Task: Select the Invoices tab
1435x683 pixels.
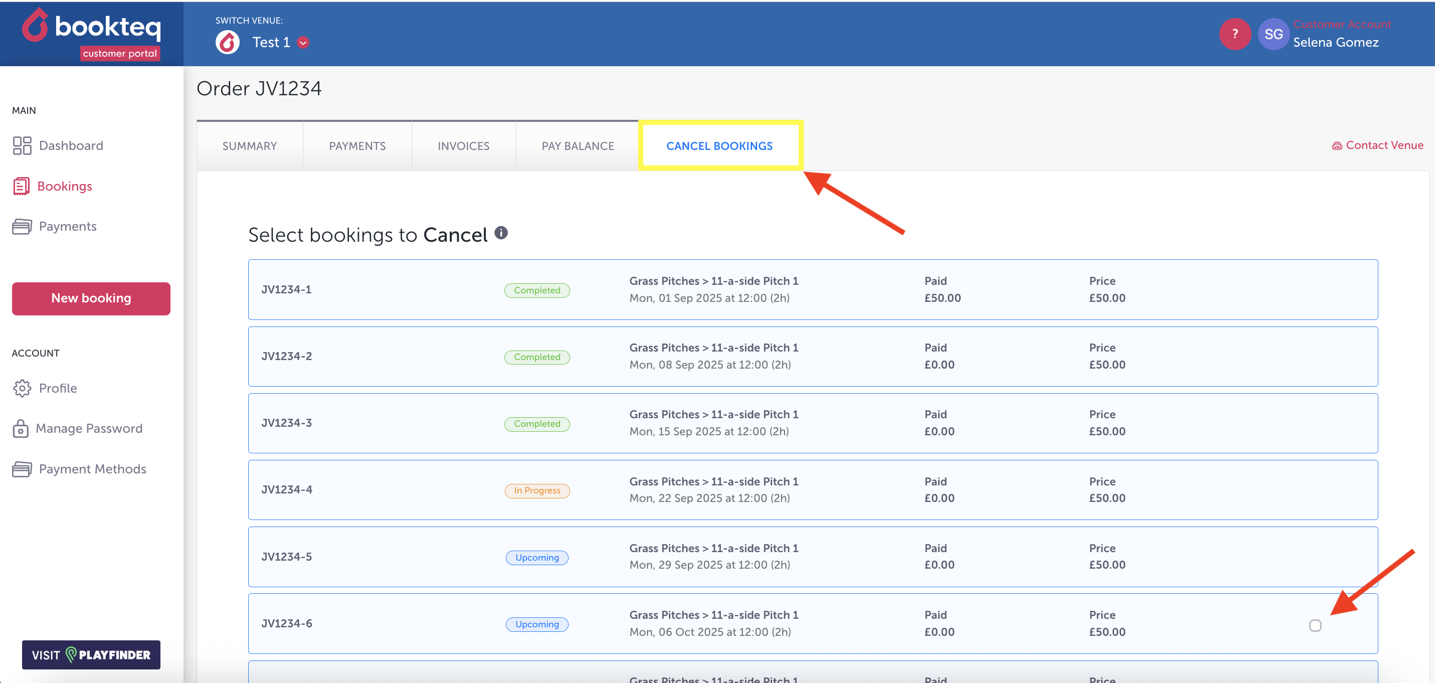Action: [463, 146]
